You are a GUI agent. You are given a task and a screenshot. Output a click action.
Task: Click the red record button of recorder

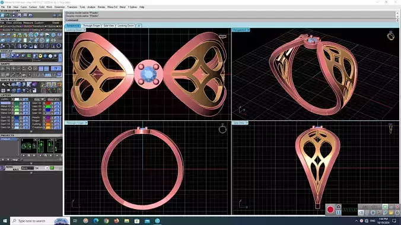(330, 210)
